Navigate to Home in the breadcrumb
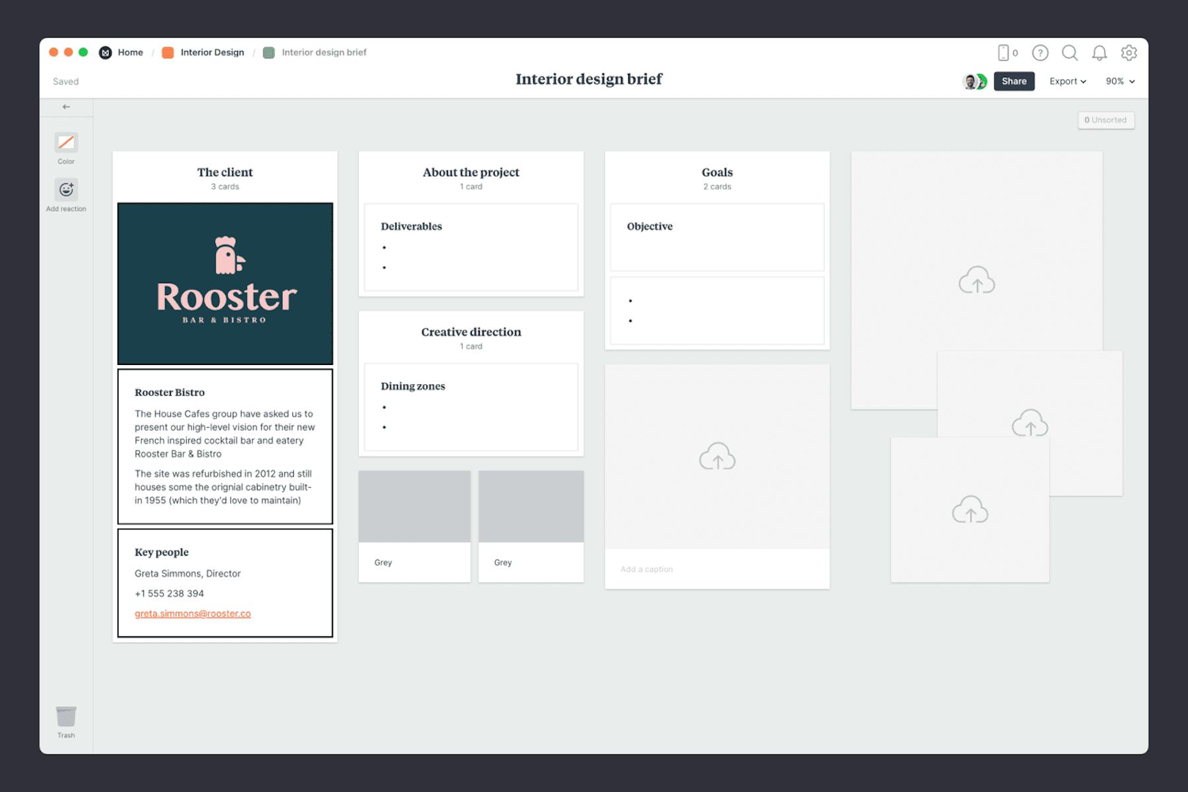This screenshot has width=1188, height=792. [130, 52]
